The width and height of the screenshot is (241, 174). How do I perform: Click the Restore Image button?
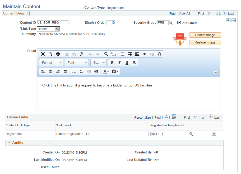click(205, 42)
